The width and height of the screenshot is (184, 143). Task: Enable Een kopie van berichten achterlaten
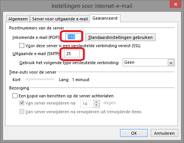coord(15,96)
